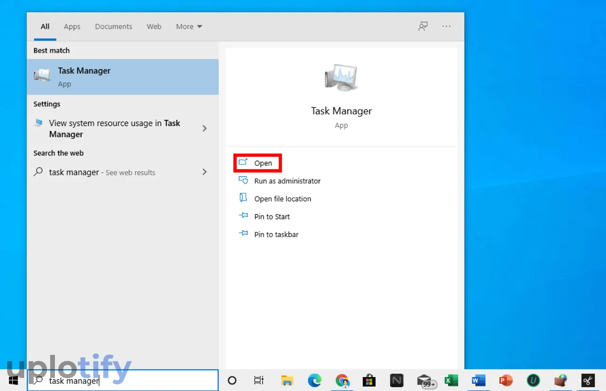The width and height of the screenshot is (606, 391).
Task: Expand arrow beside View system resource usage
Action: point(205,128)
